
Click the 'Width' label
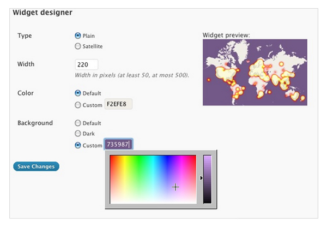pos(26,64)
